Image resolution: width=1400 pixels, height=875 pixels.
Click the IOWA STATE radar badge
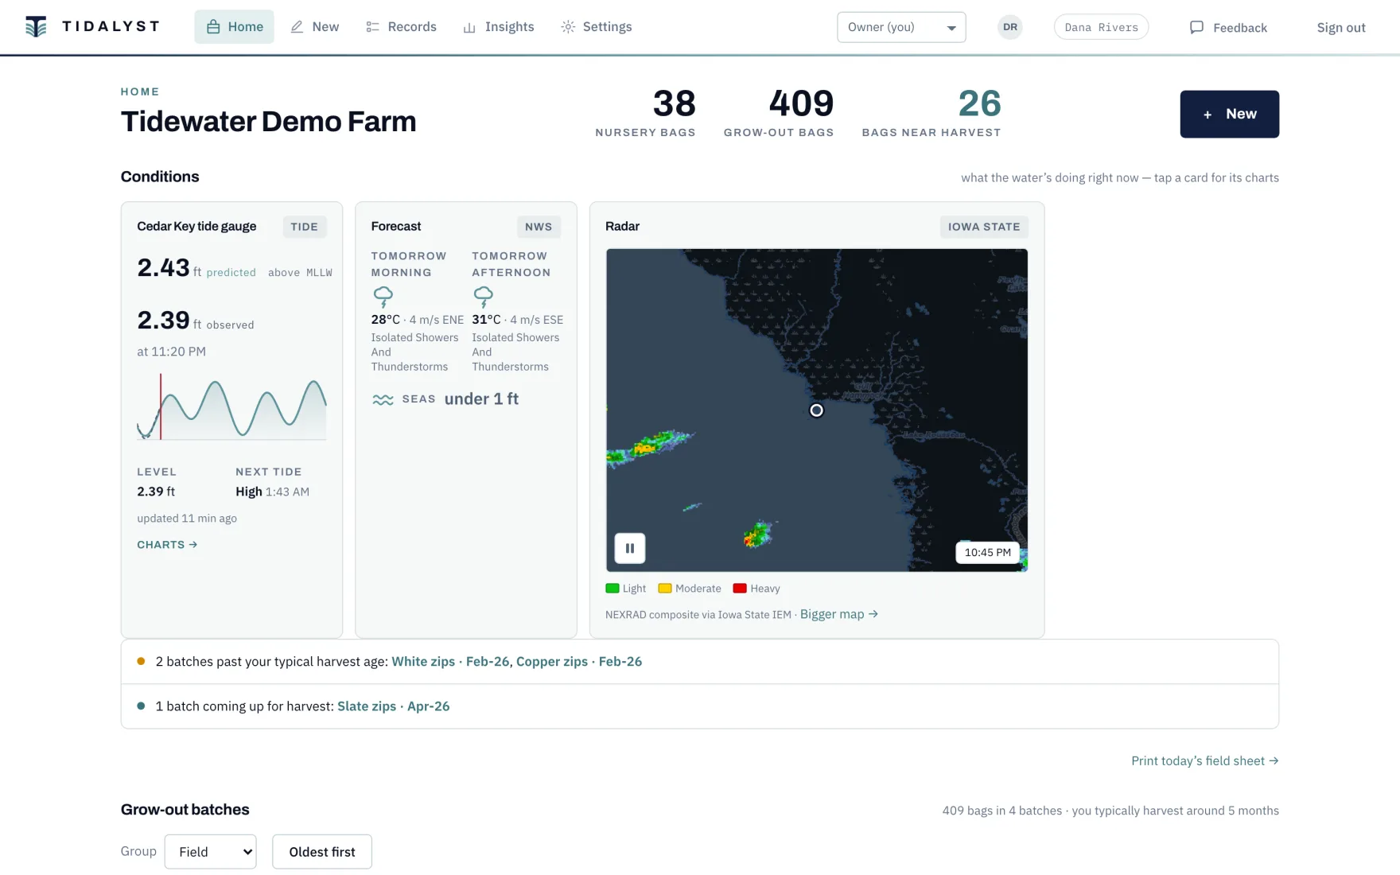click(x=983, y=227)
